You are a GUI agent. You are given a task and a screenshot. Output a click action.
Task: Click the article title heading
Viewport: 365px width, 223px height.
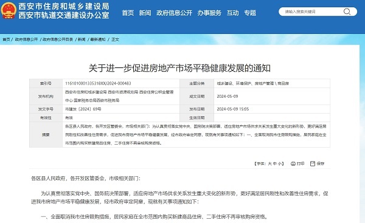pos(179,68)
